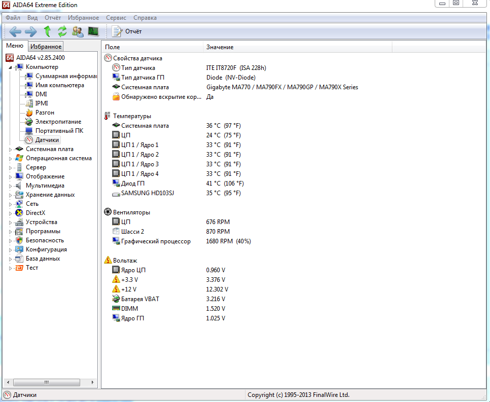
Task: Select the Электропитание icon item
Action: 29,122
